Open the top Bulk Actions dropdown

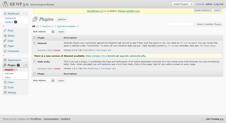[x=44, y=32]
